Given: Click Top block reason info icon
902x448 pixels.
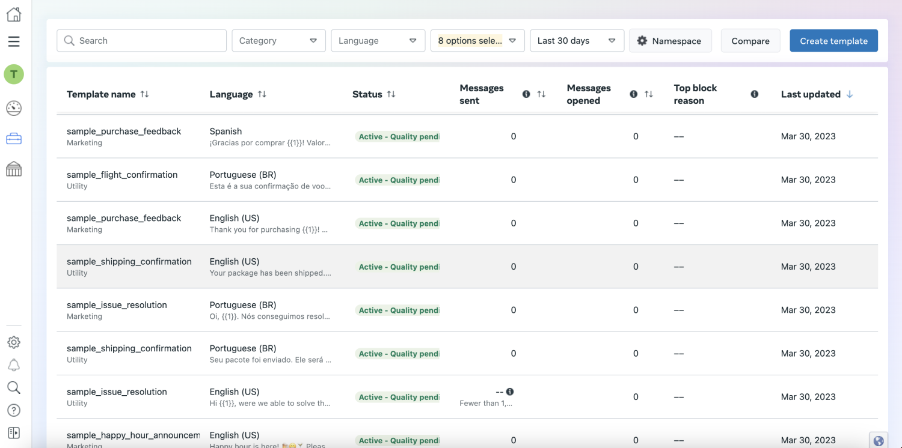Looking at the screenshot, I should pyautogui.click(x=755, y=94).
